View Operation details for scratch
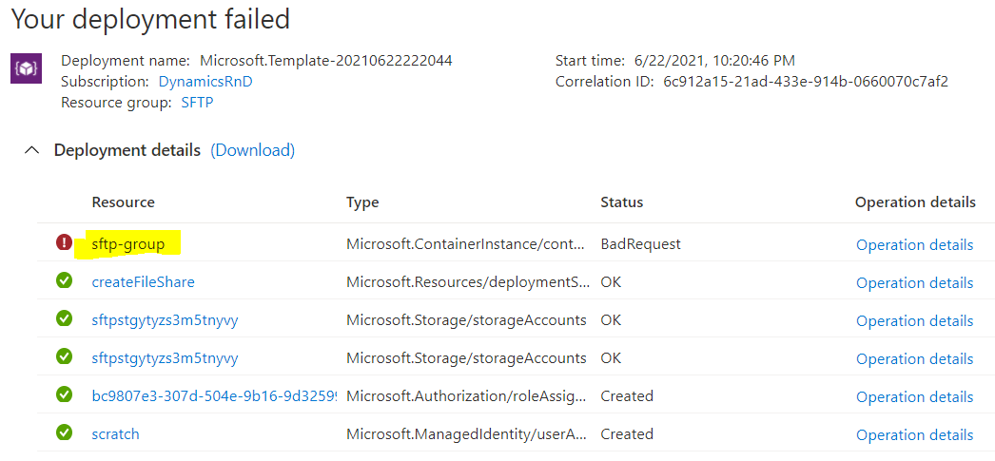995x461 pixels. tap(914, 435)
